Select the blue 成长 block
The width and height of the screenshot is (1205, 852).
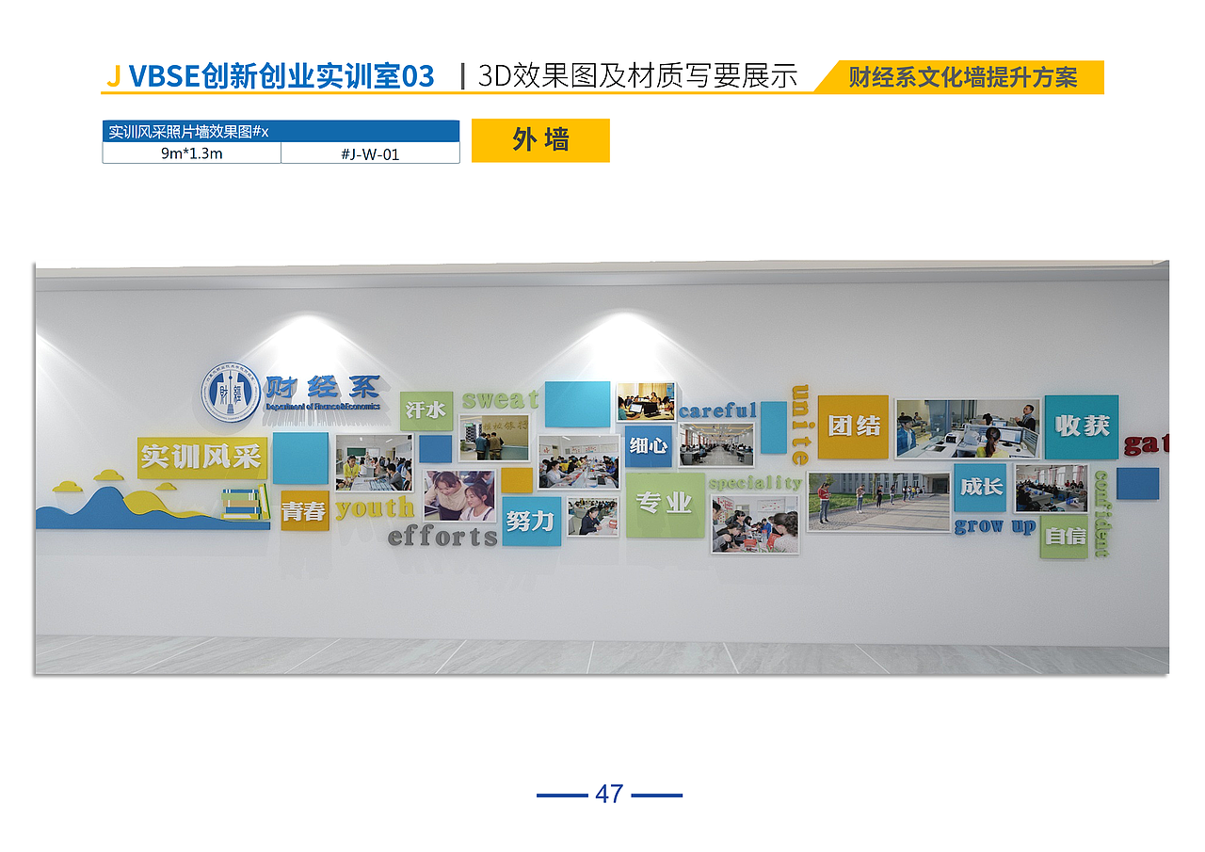[x=980, y=488]
